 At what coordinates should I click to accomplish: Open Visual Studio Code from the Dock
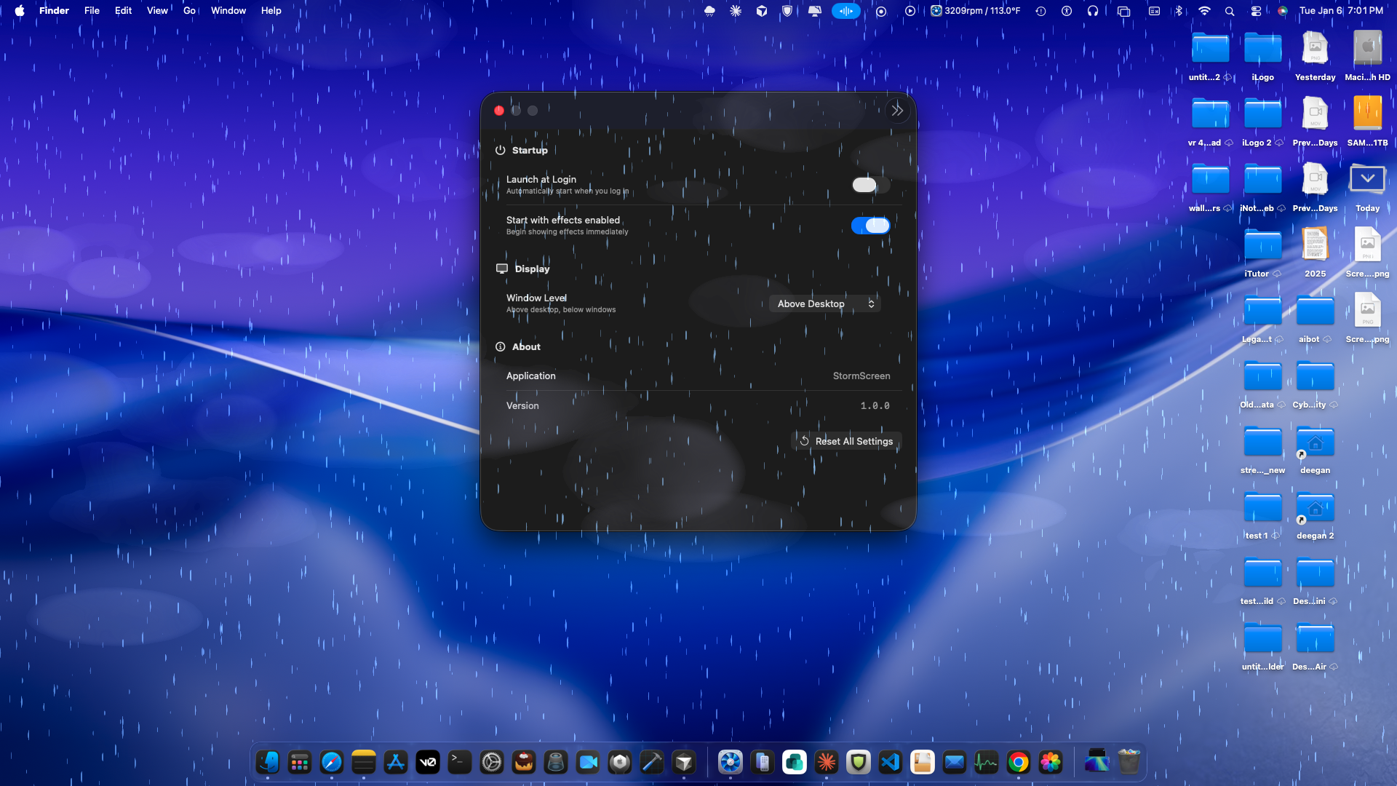click(x=891, y=762)
